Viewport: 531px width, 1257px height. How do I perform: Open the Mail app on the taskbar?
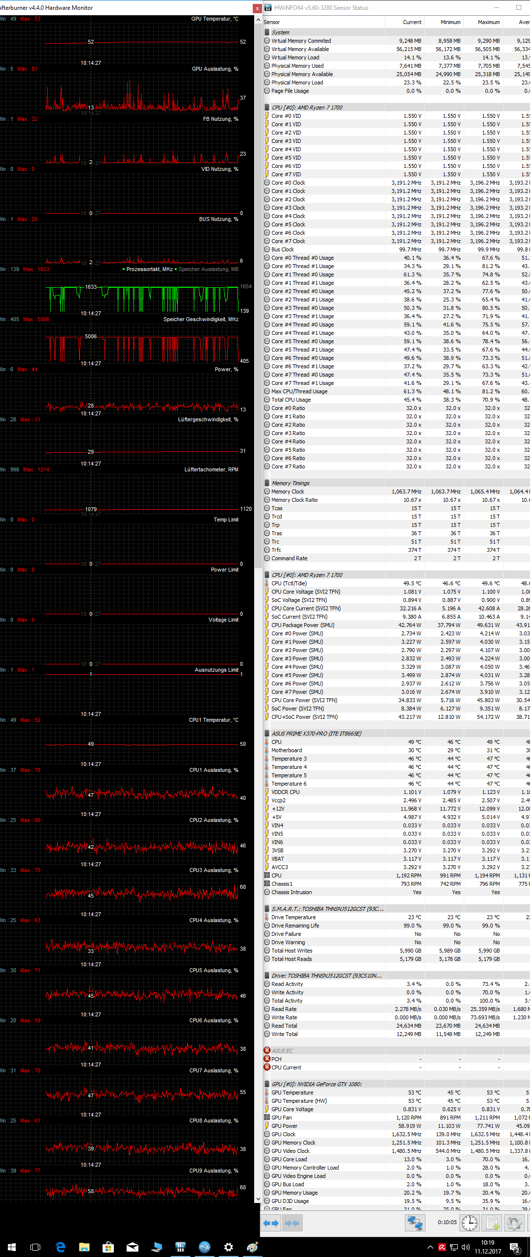coord(133,1247)
